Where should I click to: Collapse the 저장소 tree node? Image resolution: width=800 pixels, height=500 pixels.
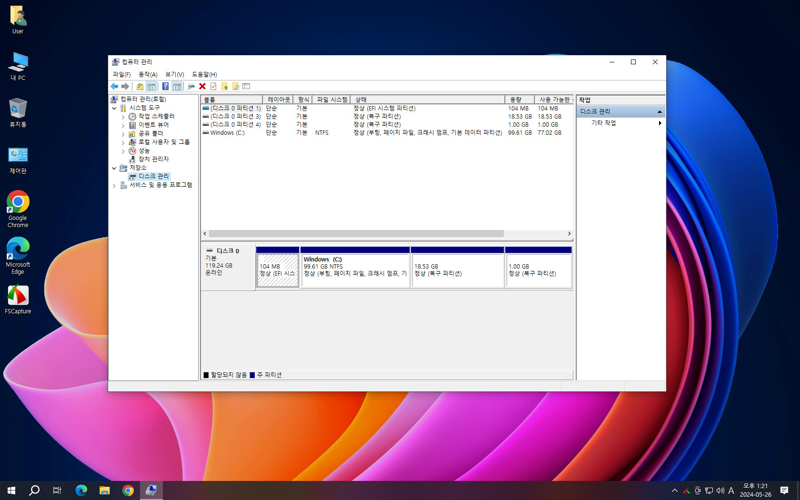coord(114,168)
